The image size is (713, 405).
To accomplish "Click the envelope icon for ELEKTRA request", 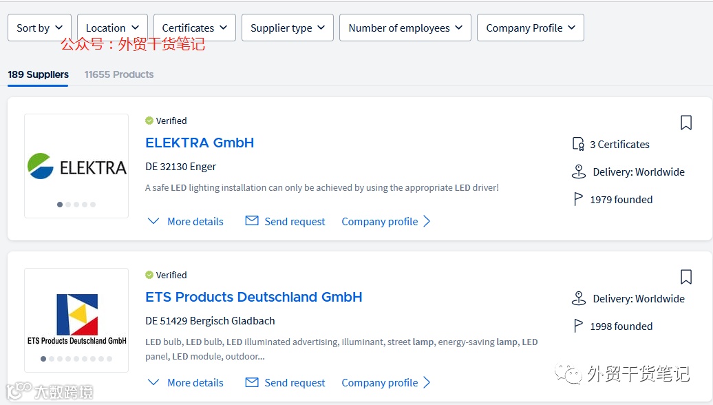I will pos(252,221).
